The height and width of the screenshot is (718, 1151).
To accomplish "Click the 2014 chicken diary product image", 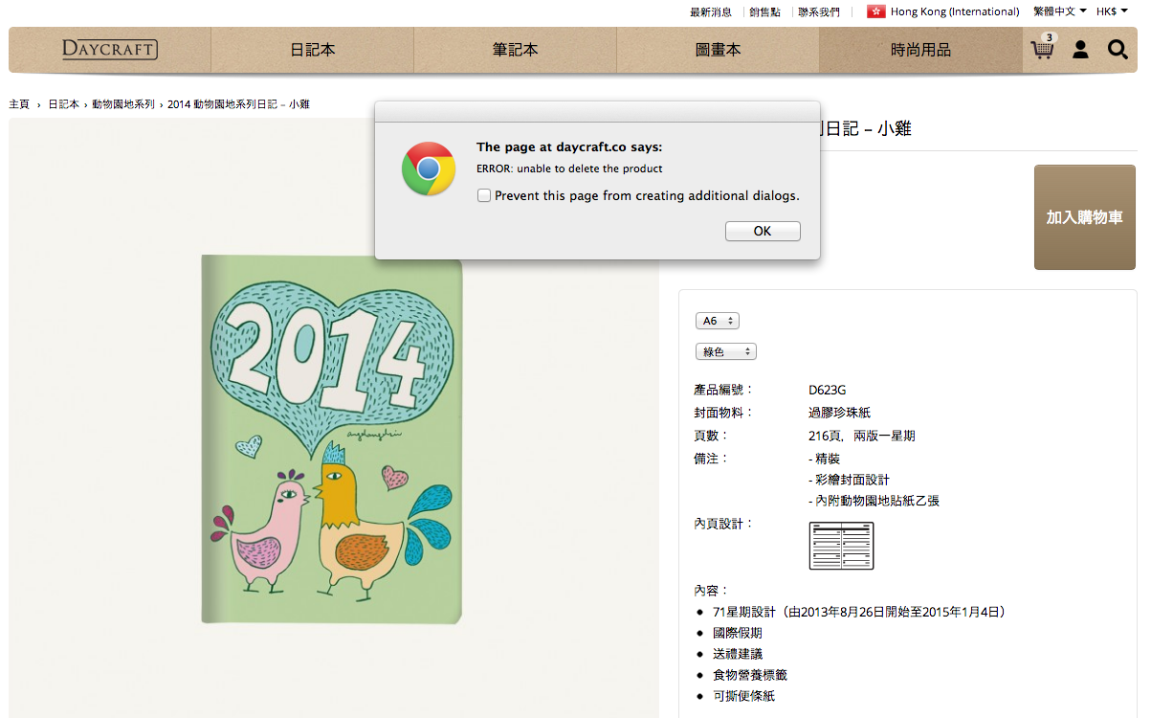I will click(x=332, y=439).
